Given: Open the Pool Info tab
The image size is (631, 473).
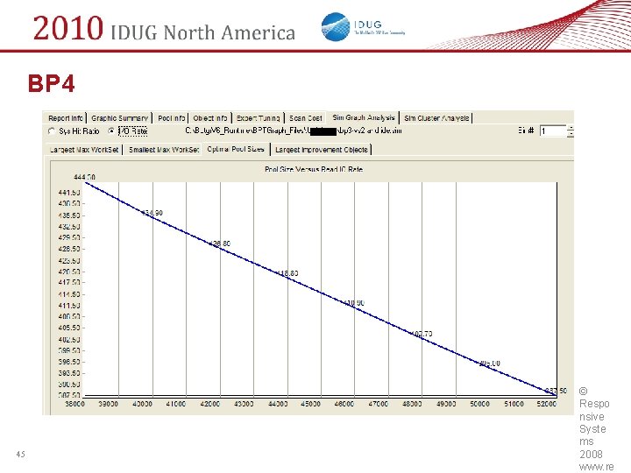Looking at the screenshot, I should point(171,118).
